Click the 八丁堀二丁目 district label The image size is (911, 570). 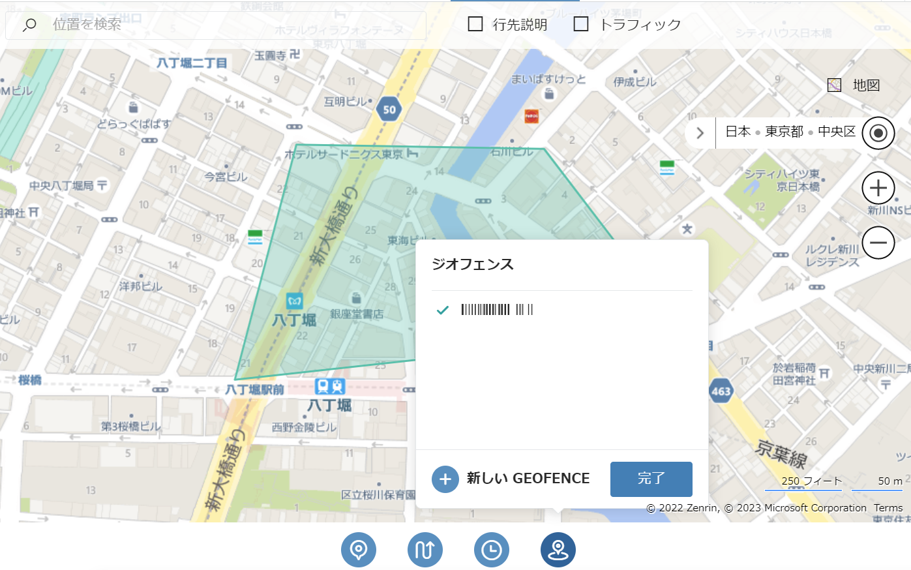[192, 63]
